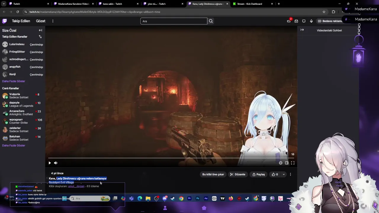Screen dimensions: 379x213
Task: Like the clip with thumbs up
Action: tap(275, 175)
